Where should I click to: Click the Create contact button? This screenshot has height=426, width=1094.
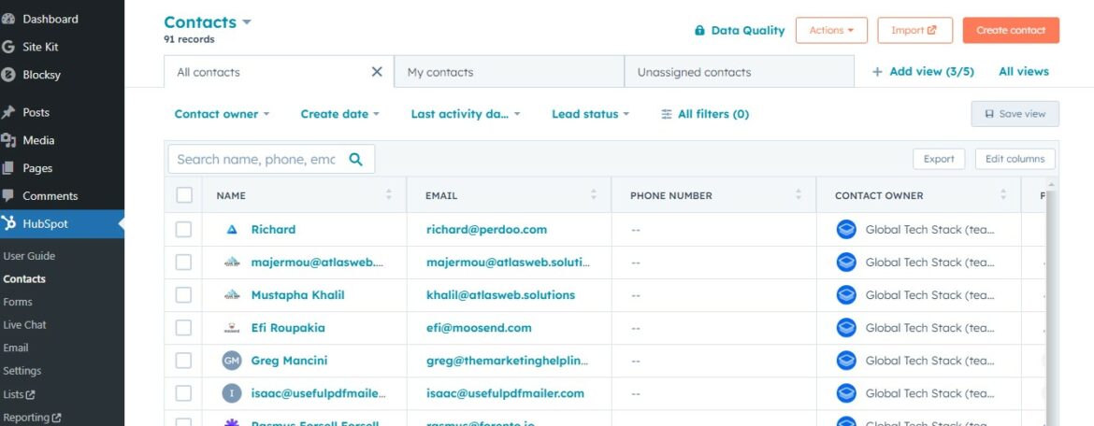click(x=1011, y=30)
